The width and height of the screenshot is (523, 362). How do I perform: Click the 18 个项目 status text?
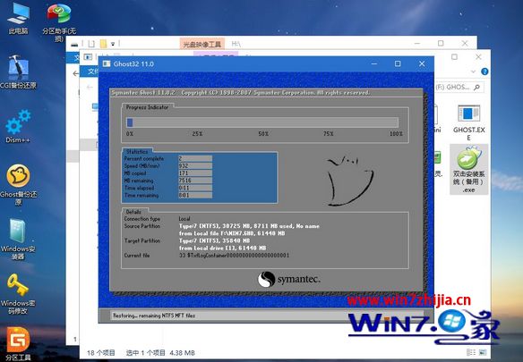click(x=100, y=353)
